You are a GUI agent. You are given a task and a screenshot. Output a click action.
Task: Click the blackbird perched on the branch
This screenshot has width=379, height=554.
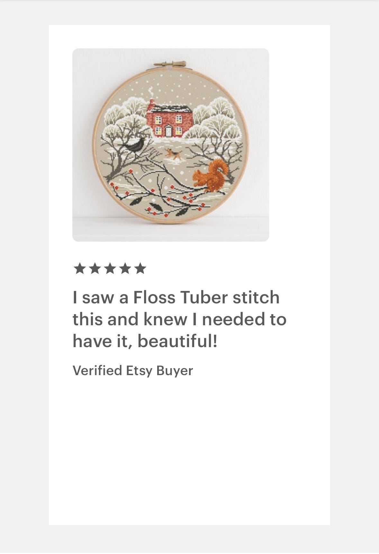click(x=133, y=147)
